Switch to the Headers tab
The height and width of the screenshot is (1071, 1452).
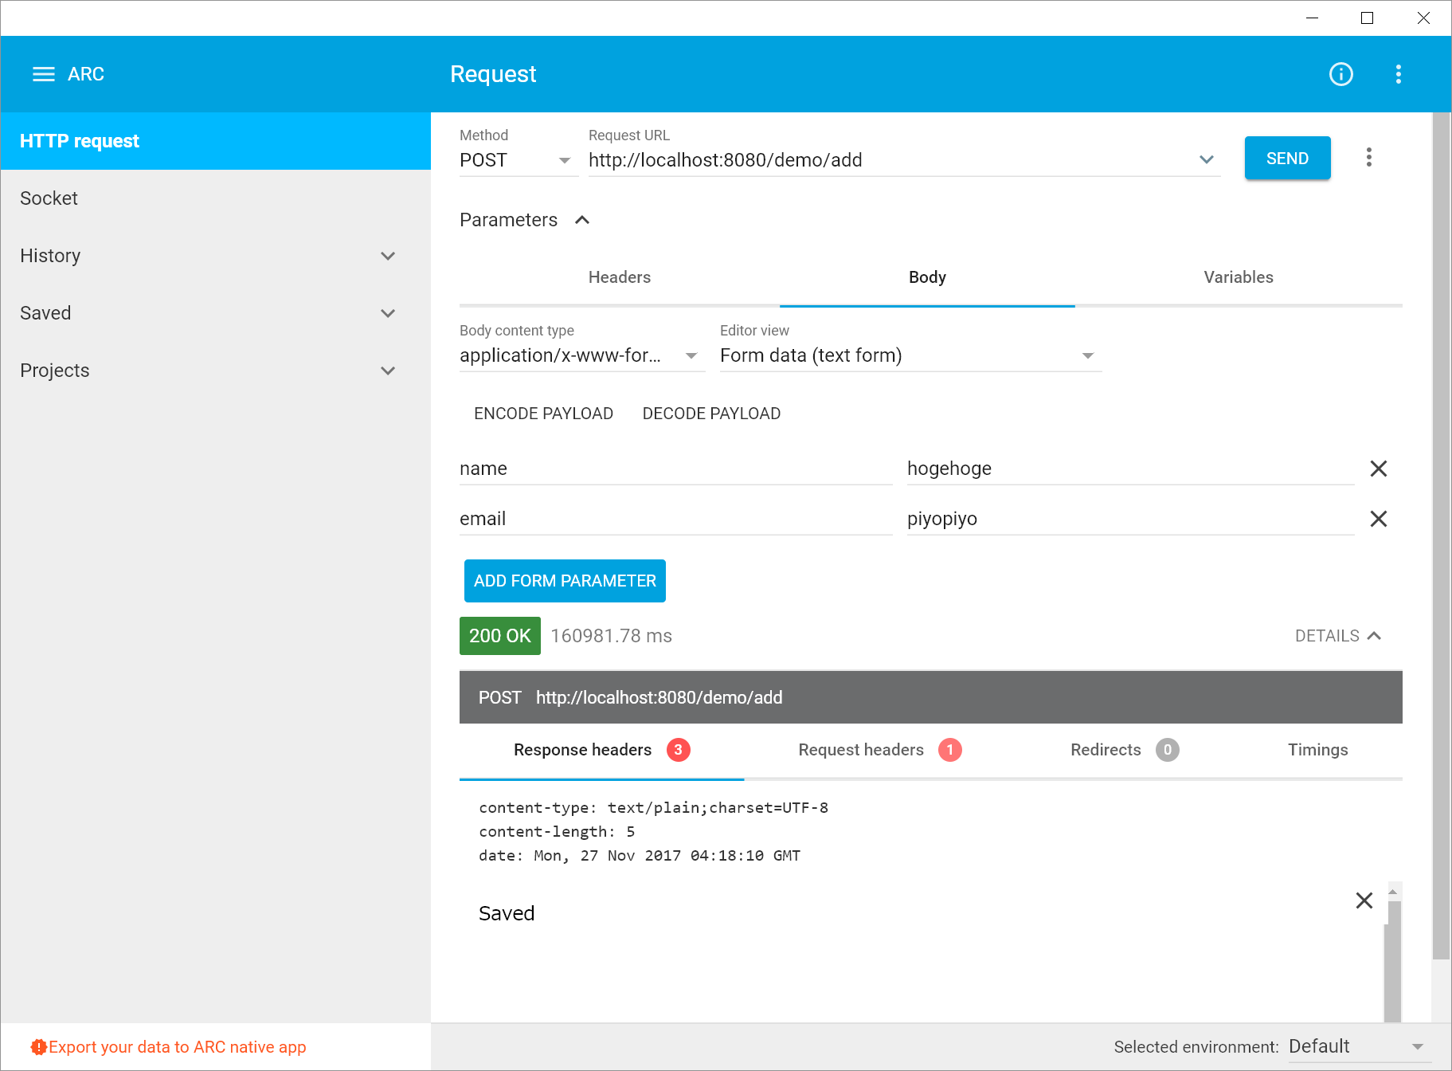[619, 277]
